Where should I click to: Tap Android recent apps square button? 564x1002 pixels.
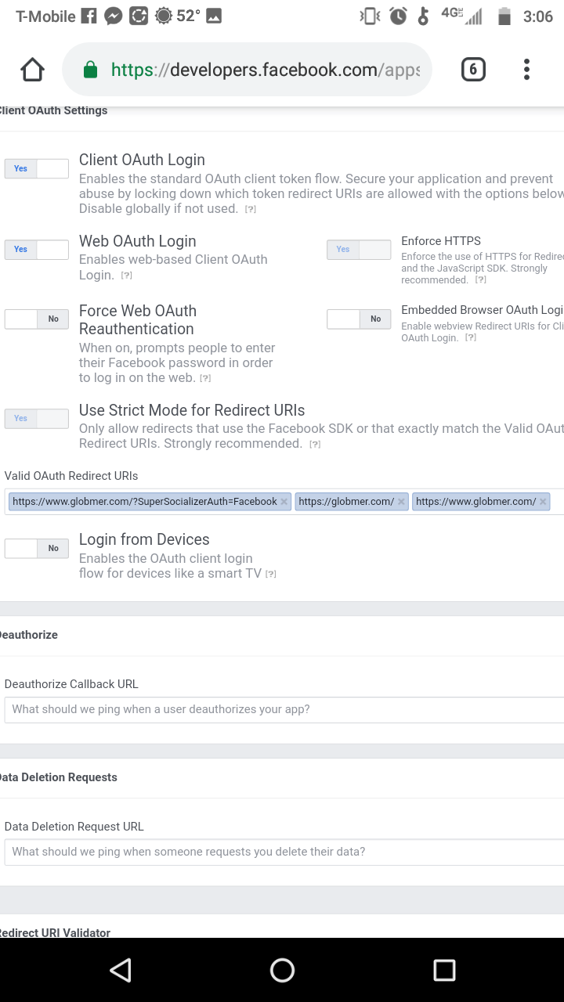click(x=444, y=970)
